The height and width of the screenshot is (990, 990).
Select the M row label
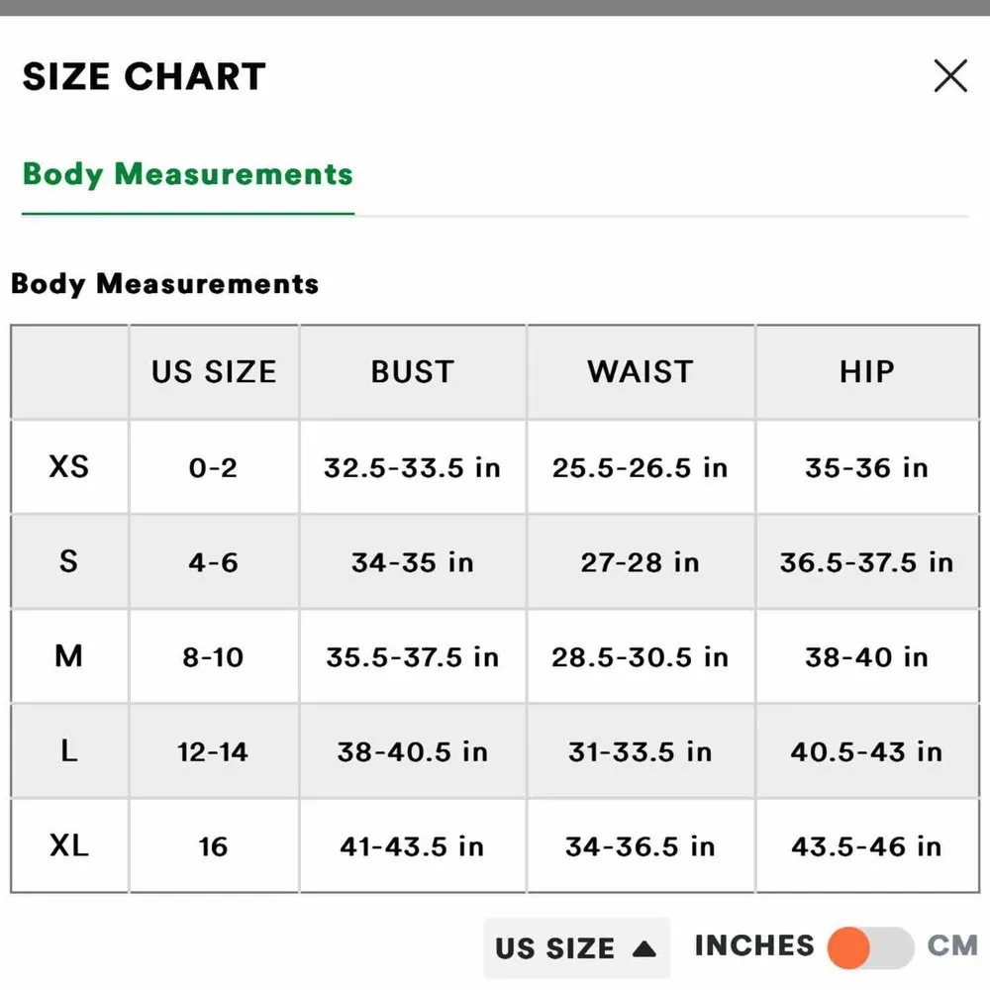[x=69, y=656]
